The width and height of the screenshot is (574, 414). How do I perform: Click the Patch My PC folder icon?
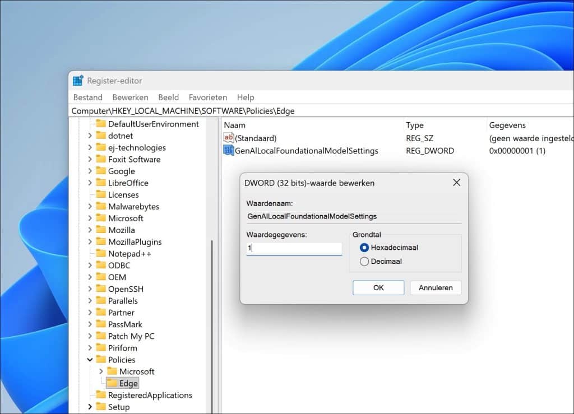(101, 336)
